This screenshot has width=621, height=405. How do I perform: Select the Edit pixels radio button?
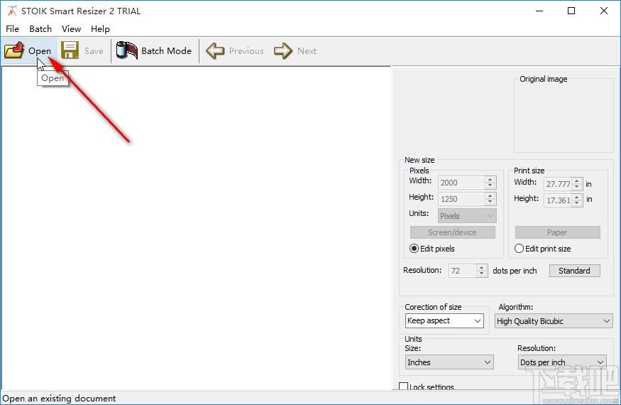414,249
